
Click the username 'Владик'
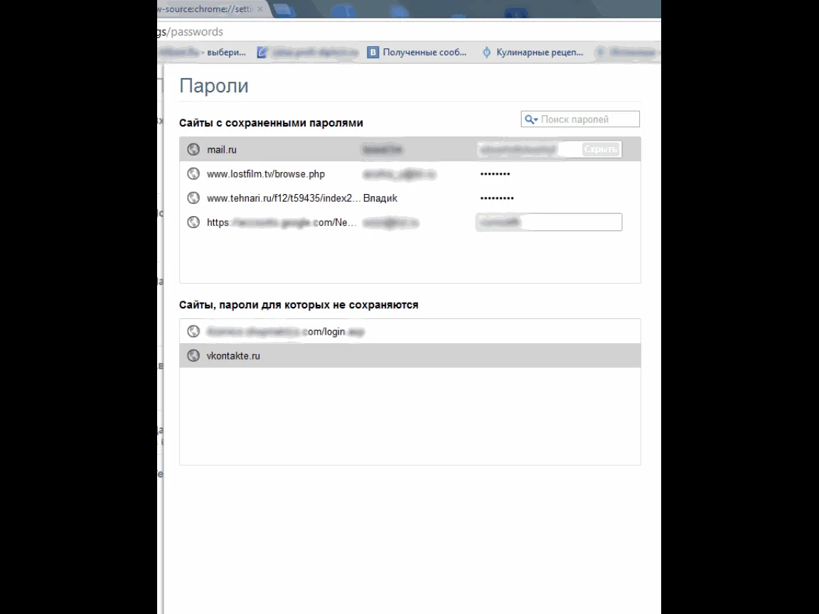380,198
